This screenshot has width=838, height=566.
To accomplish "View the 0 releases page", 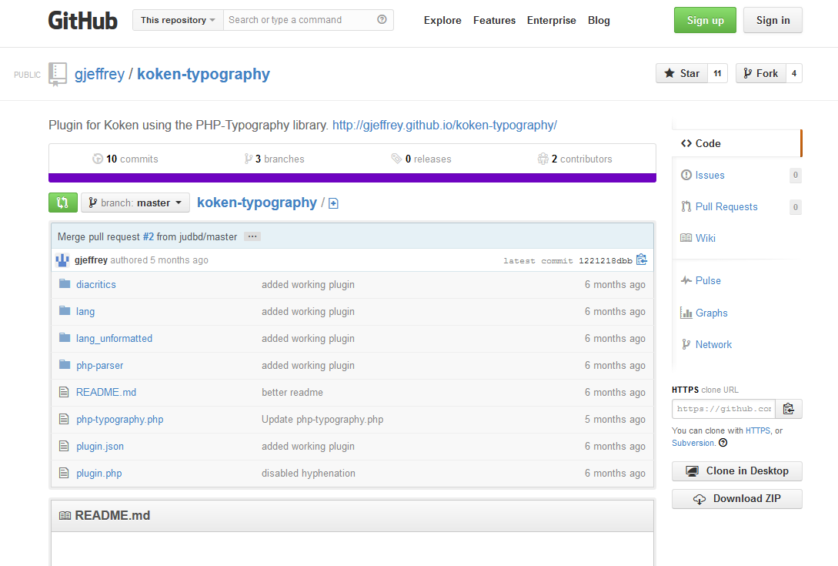I will [421, 159].
